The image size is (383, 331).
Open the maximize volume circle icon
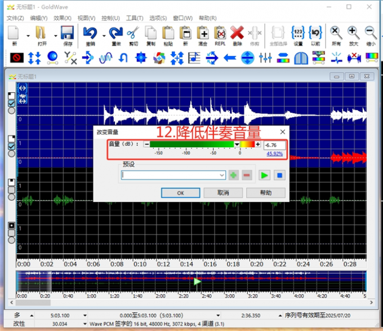pos(247,58)
